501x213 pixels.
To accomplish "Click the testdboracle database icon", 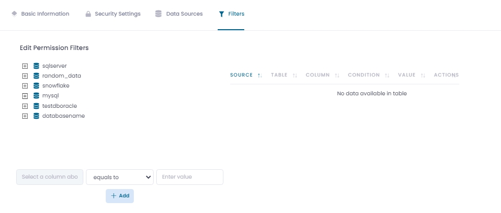I will (x=36, y=106).
